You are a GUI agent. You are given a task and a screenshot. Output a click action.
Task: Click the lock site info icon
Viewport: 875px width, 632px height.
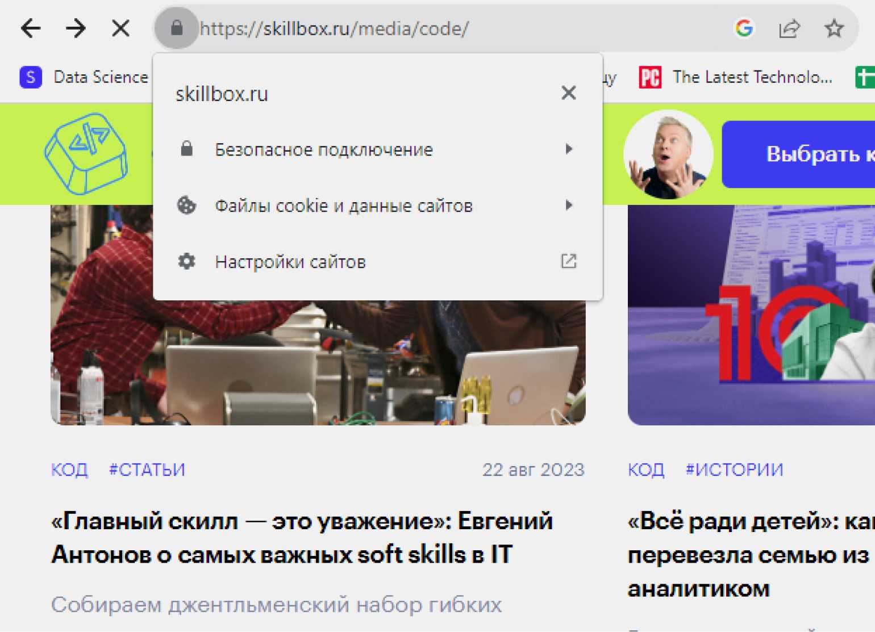pyautogui.click(x=177, y=28)
